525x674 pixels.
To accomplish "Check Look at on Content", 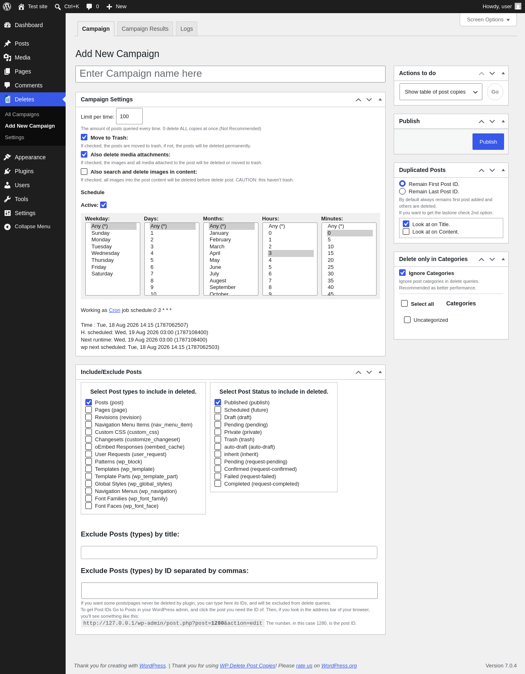I will tap(406, 232).
